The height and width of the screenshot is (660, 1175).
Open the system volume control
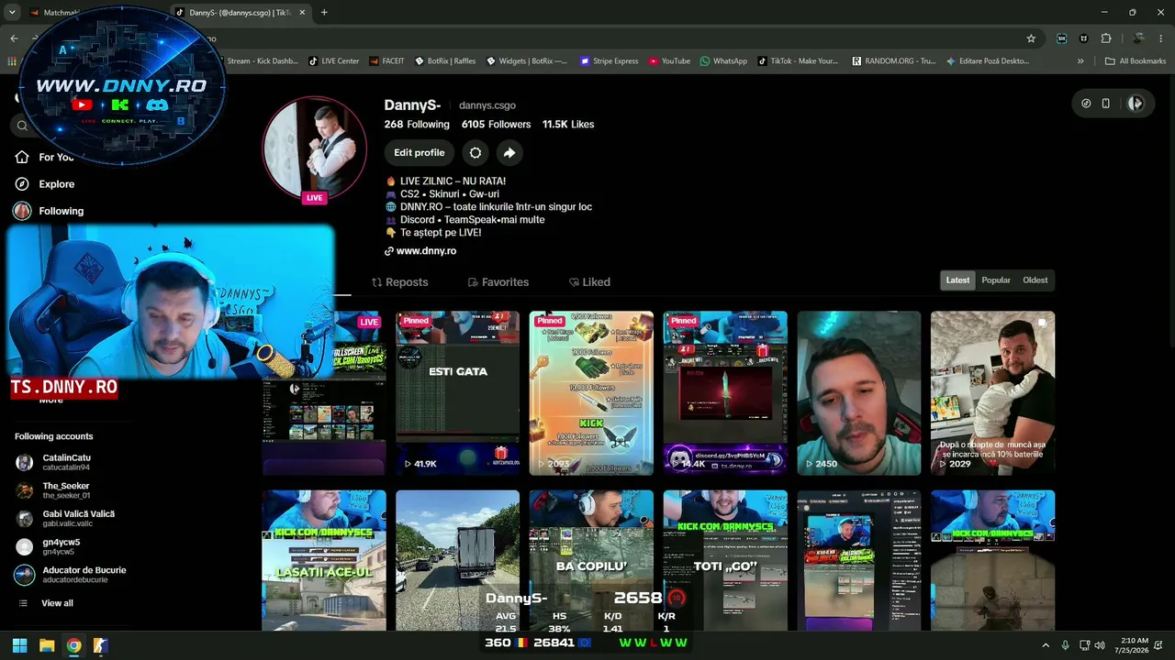[1100, 645]
